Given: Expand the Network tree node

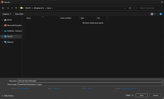Looking at the screenshot, I should 2,42.
